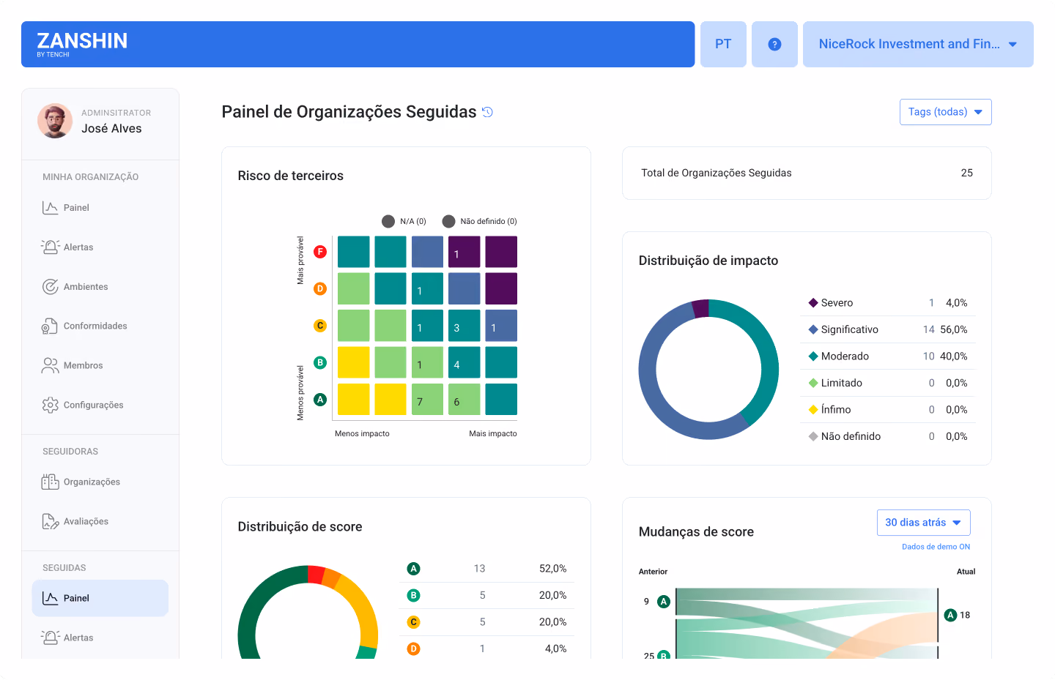1055x680 pixels.
Task: Click the Avaliações document icon
Action: pyautogui.click(x=50, y=522)
